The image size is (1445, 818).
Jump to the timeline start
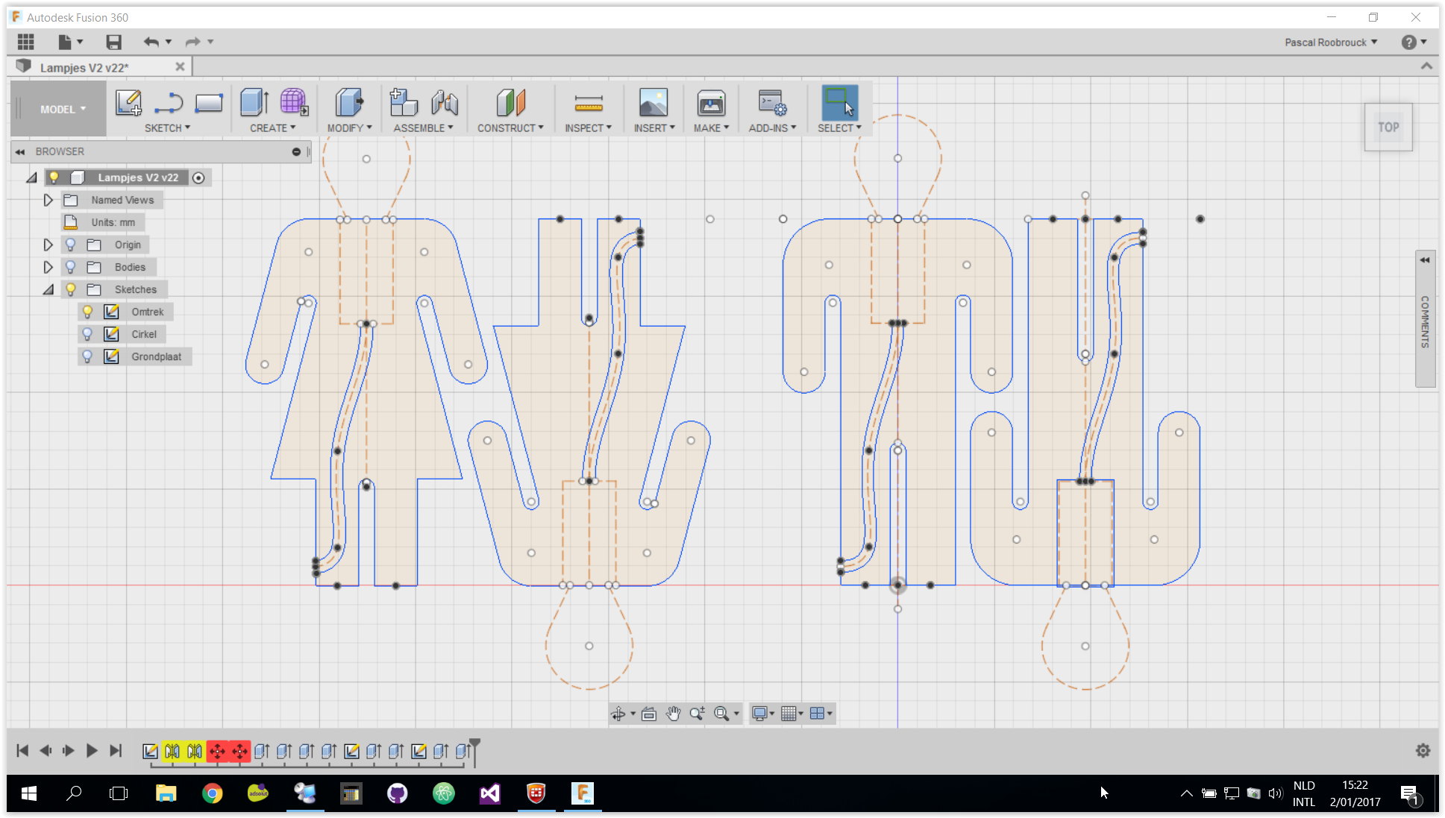point(22,751)
